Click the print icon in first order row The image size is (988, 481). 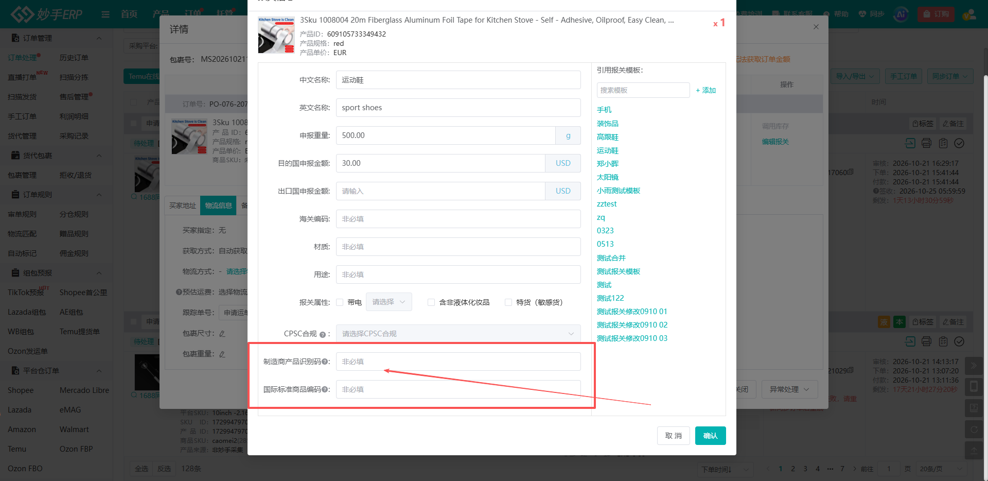click(x=926, y=143)
